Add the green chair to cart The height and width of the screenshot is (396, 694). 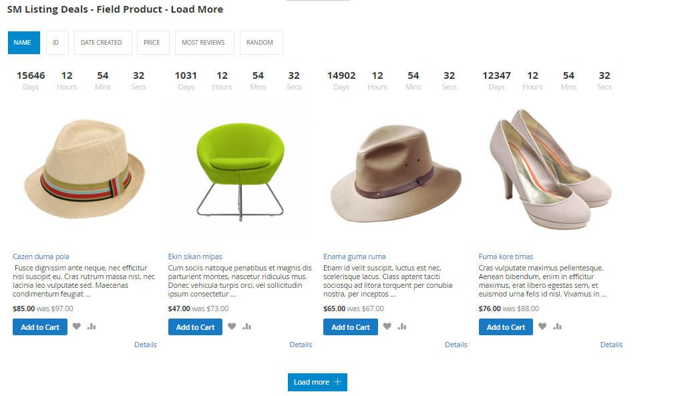pos(195,327)
